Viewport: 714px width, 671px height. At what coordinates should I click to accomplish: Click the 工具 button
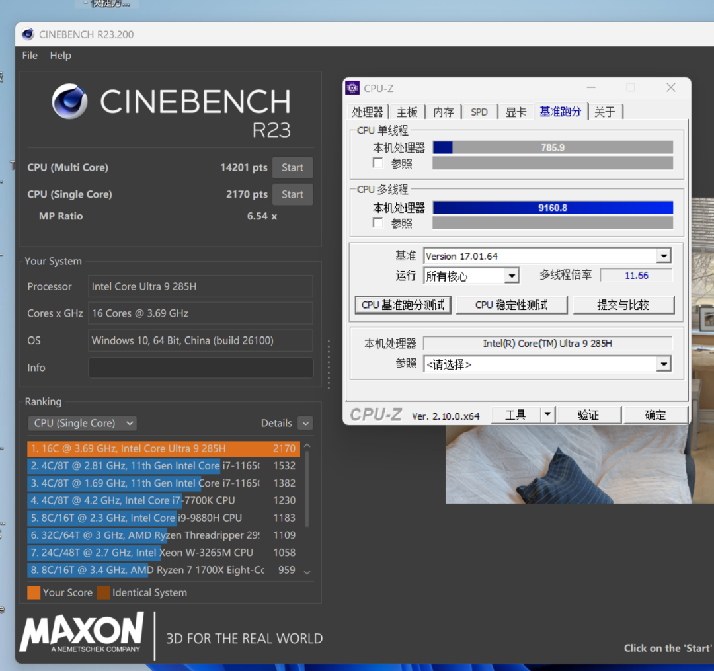click(x=516, y=414)
